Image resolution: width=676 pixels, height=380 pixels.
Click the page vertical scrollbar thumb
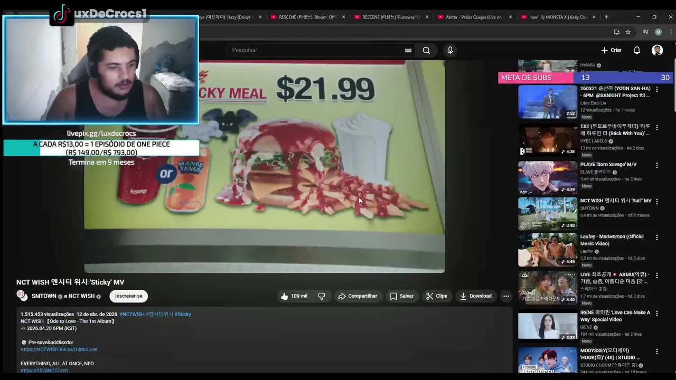click(674, 84)
